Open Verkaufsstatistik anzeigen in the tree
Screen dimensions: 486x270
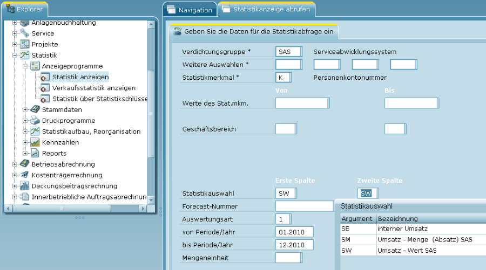click(94, 88)
